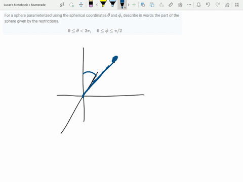Click the insert space tool
Screen dimensions: 243x182
[81, 5]
